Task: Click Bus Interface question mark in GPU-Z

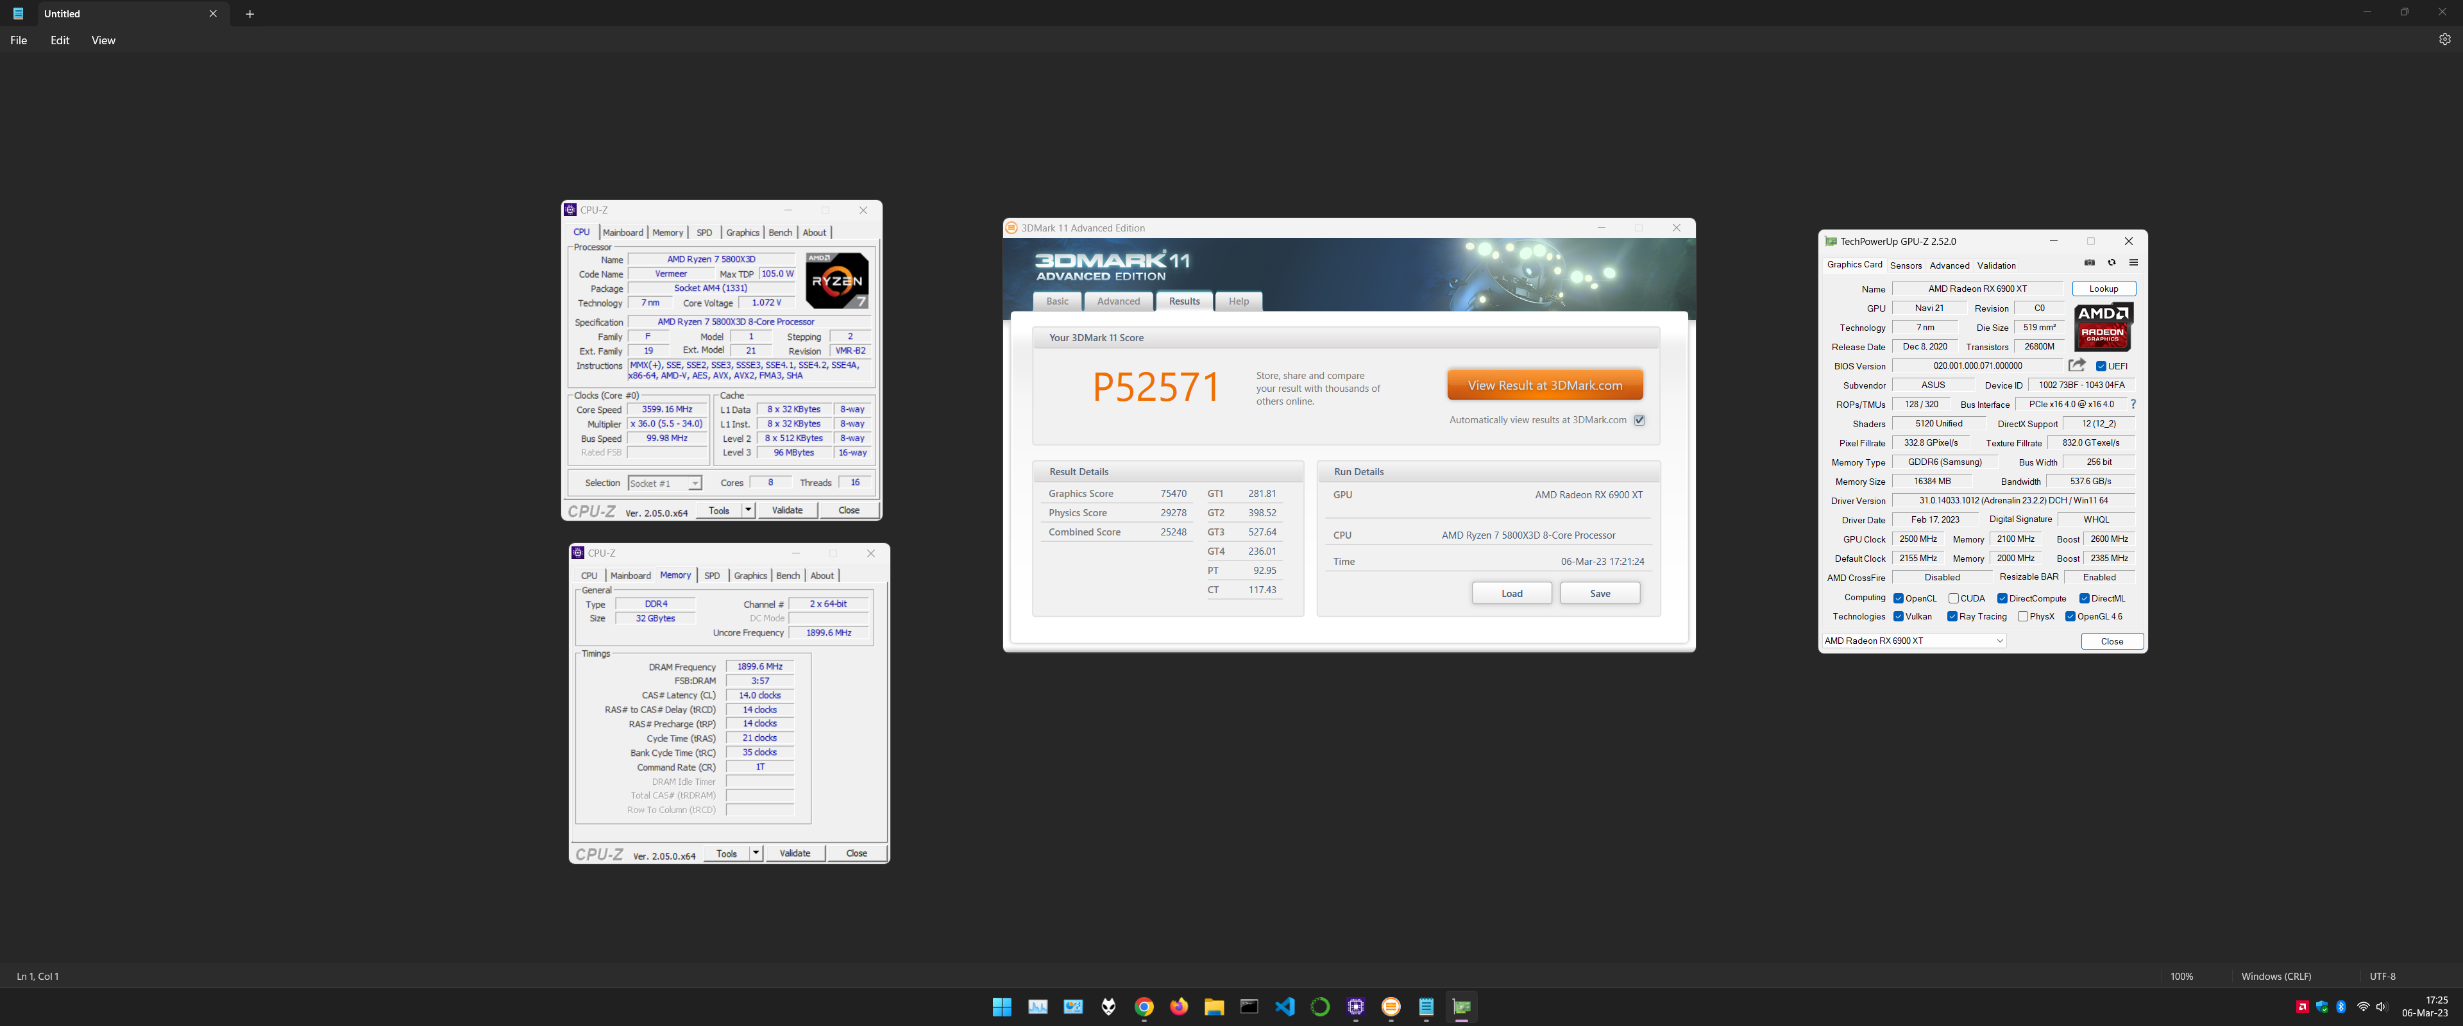Action: [x=2133, y=403]
